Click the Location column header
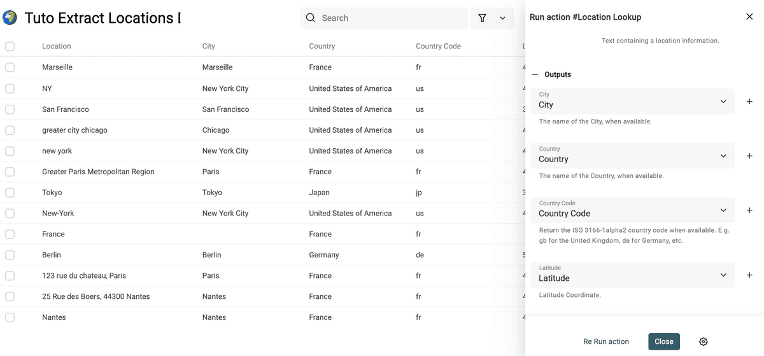This screenshot has width=764, height=356. pos(57,46)
